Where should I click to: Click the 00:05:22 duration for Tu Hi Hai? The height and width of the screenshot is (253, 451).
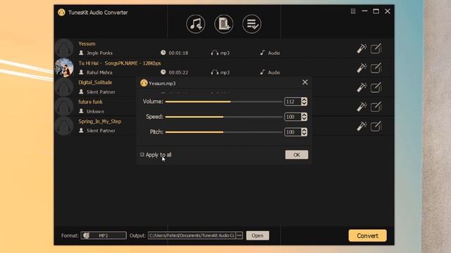click(178, 72)
